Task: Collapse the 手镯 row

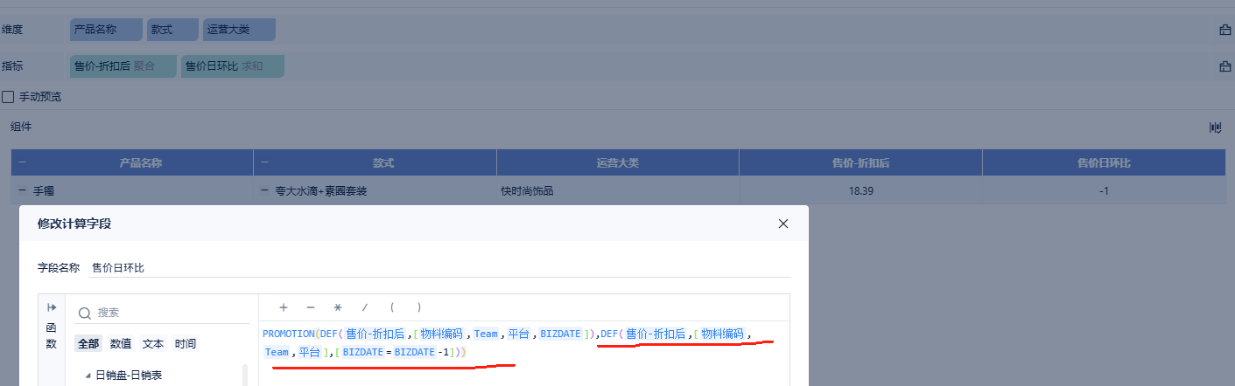Action: coord(22,190)
